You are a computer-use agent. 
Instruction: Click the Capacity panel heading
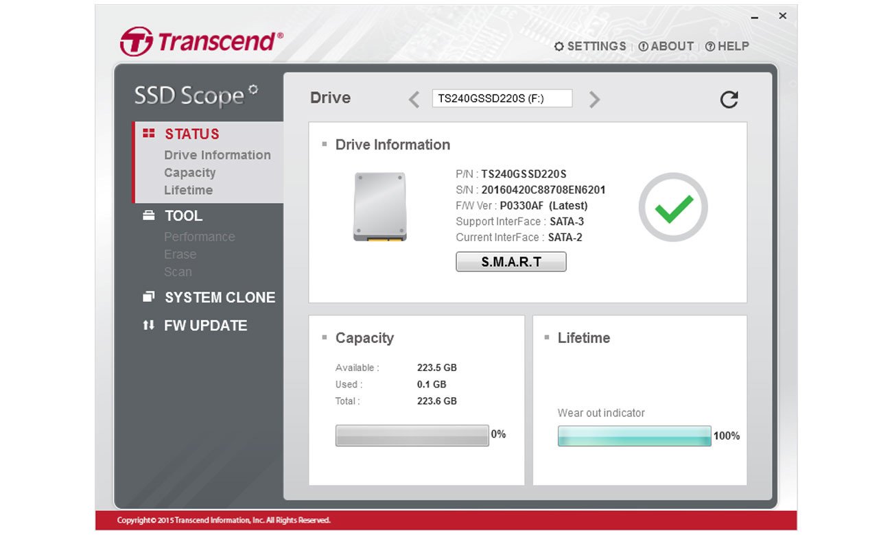pyautogui.click(x=364, y=338)
